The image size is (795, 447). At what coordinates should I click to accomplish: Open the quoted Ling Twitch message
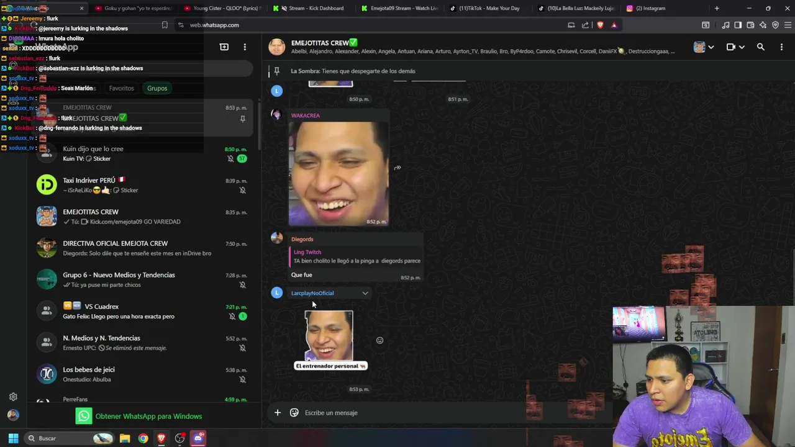(356, 257)
